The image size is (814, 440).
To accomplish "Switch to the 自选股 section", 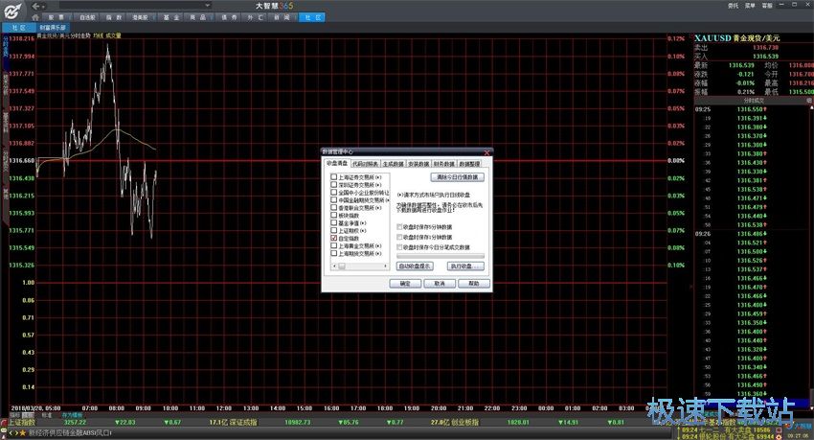I will coord(87,17).
